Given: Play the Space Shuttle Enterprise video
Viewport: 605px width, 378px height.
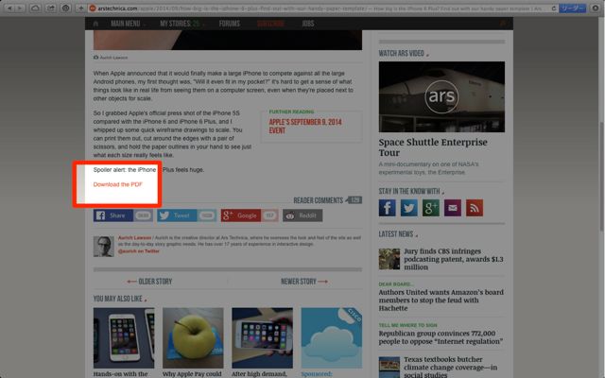Looking at the screenshot, I should coord(441,96).
